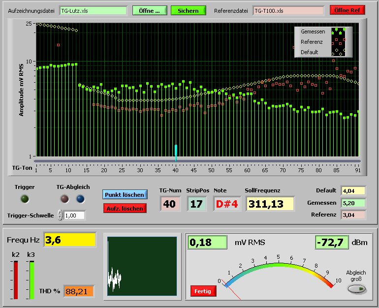Click the Default legend sample icon
Viewport: 379px width, 308px height.
339,52
